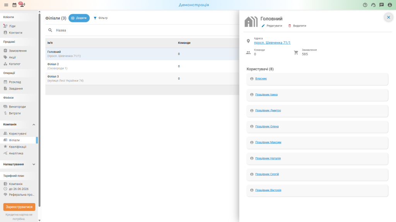Click the Демонстрація title
The height and width of the screenshot is (222, 396).
[x=194, y=5]
